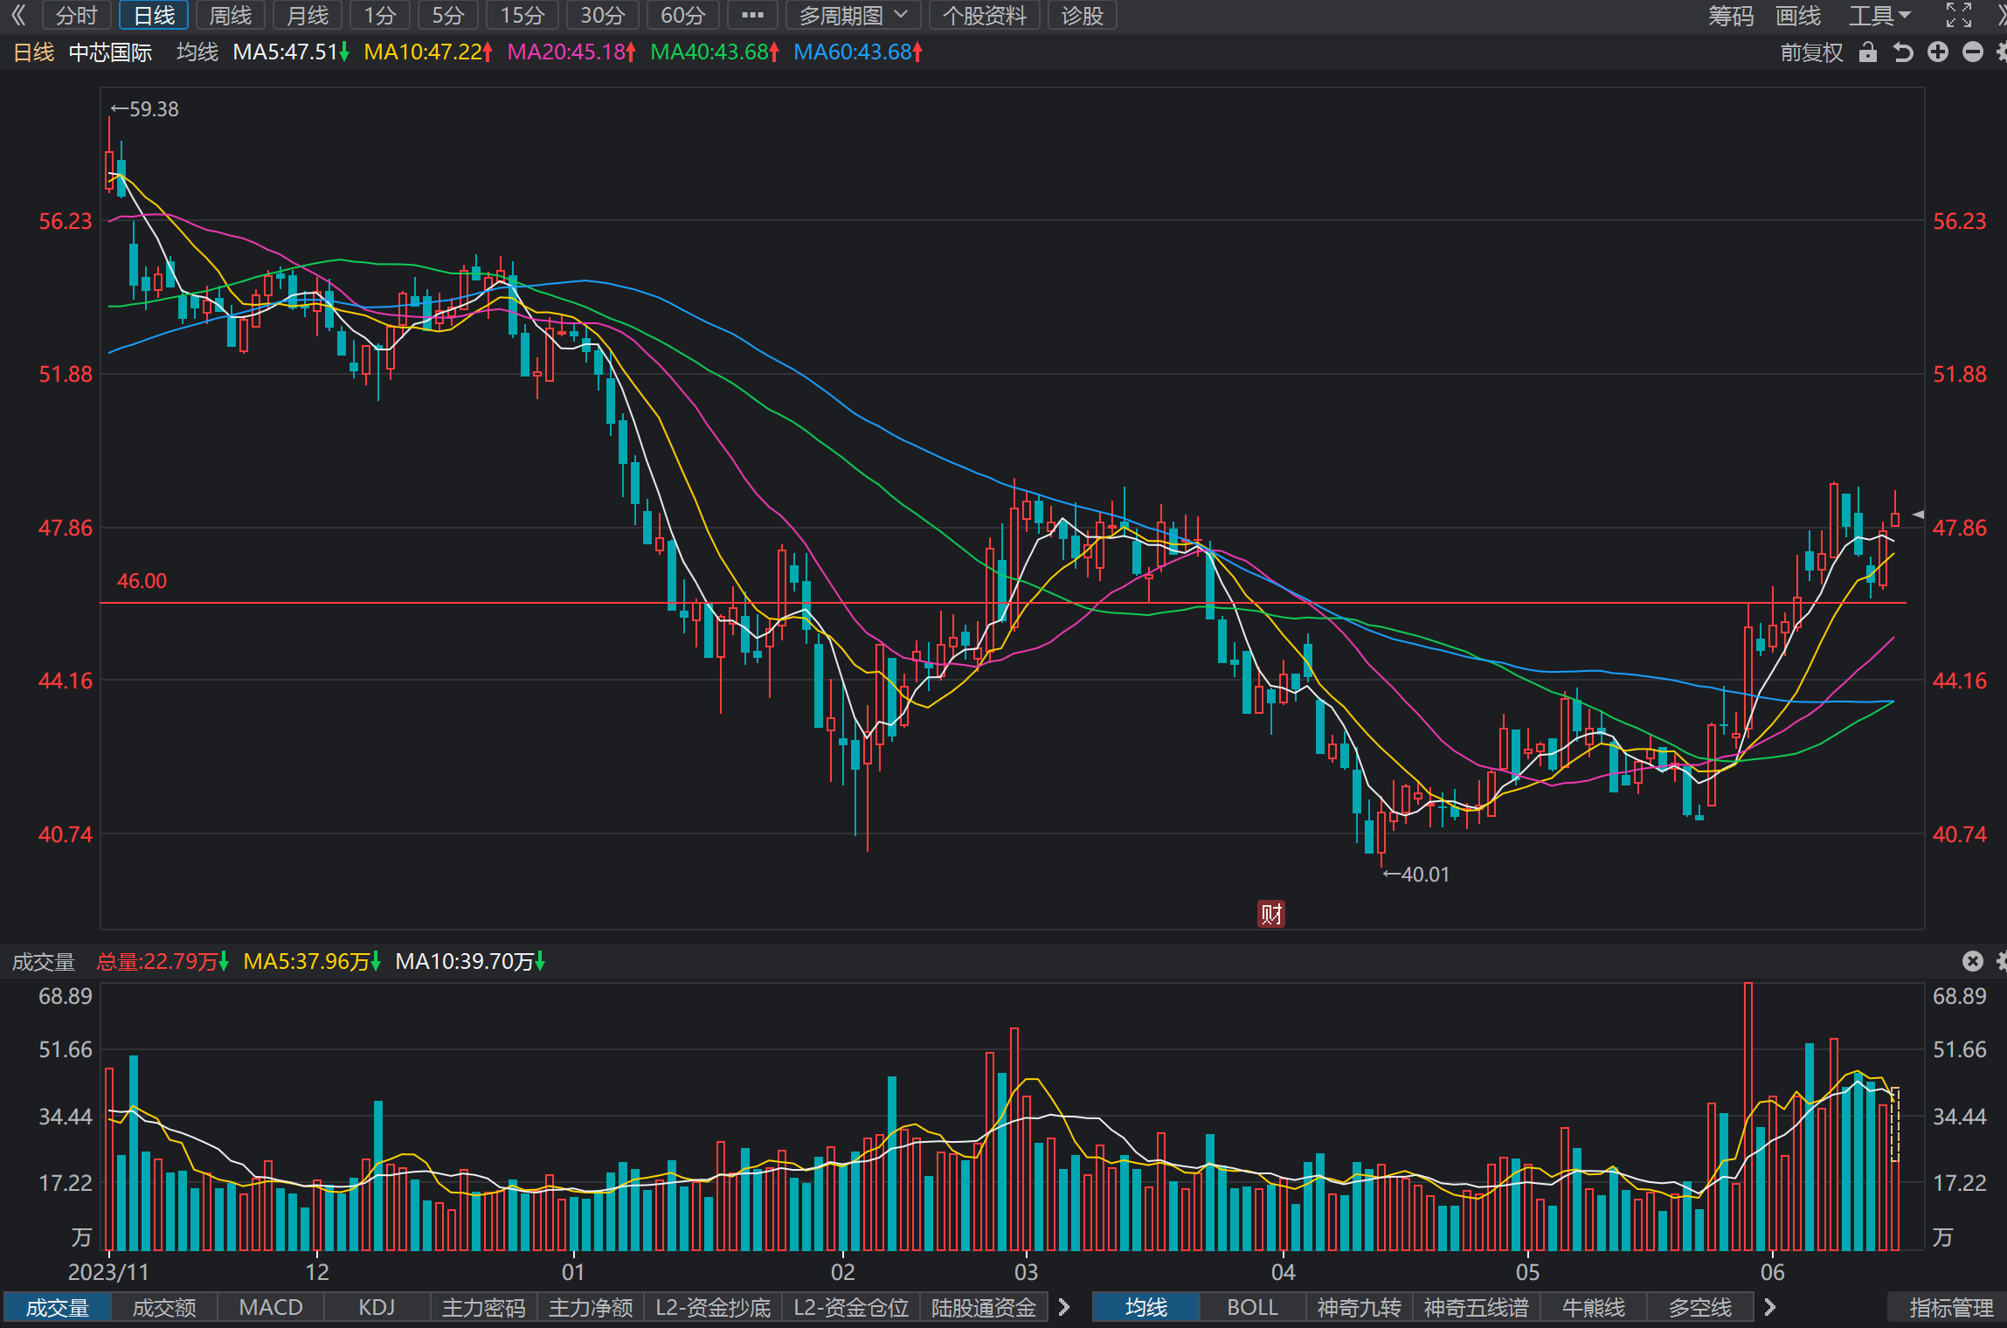Click the 59.38 high price annotation
Image resolution: width=2007 pixels, height=1328 pixels.
(144, 109)
